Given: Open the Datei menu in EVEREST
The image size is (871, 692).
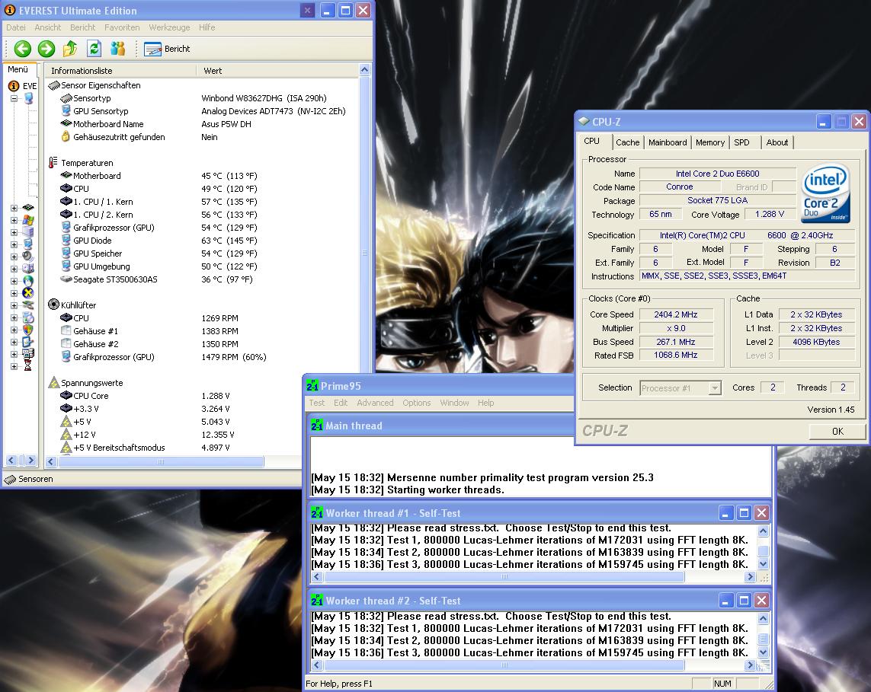Looking at the screenshot, I should [15, 27].
